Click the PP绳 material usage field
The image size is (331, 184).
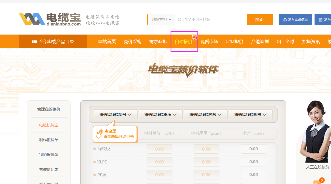[206, 175]
